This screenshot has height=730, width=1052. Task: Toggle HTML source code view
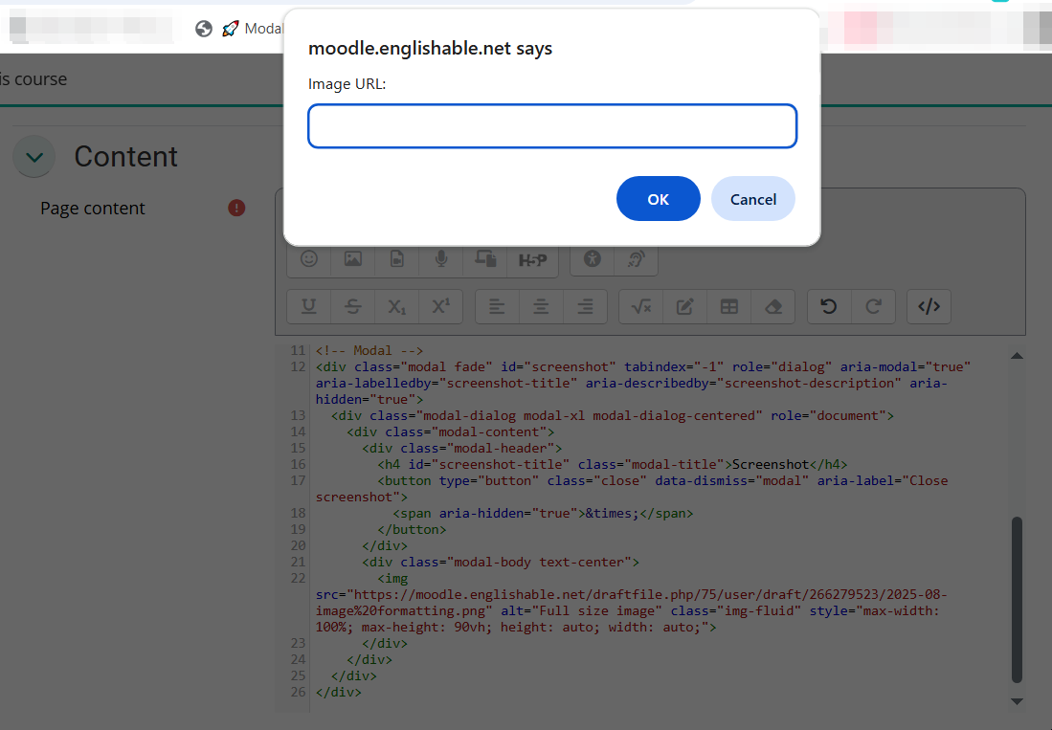point(929,306)
